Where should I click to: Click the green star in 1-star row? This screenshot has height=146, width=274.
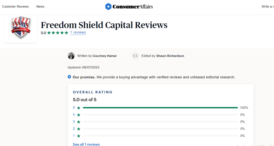click(x=79, y=136)
